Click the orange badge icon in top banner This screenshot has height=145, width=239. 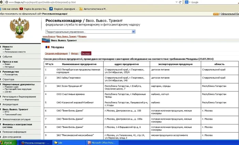216,14
